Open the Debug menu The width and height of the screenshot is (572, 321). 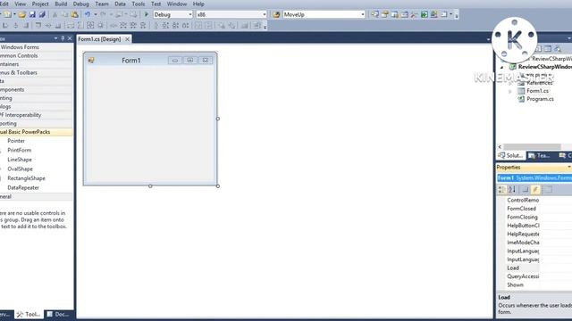point(80,4)
